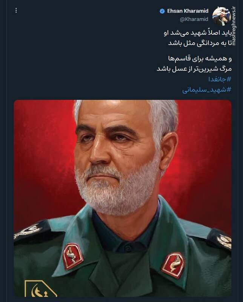Open Ehsan Kharamid's profile avatar
The height and width of the screenshot is (302, 243).
[x=221, y=16]
